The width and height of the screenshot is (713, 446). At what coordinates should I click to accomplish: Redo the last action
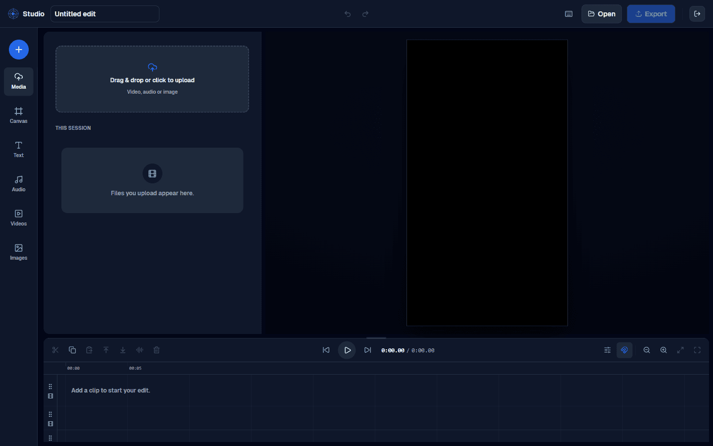[x=365, y=14]
